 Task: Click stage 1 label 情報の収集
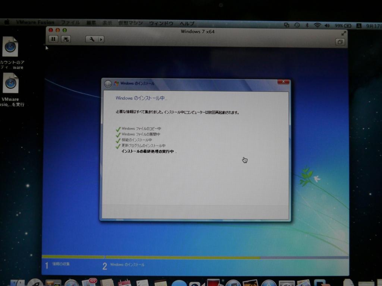coord(61,264)
